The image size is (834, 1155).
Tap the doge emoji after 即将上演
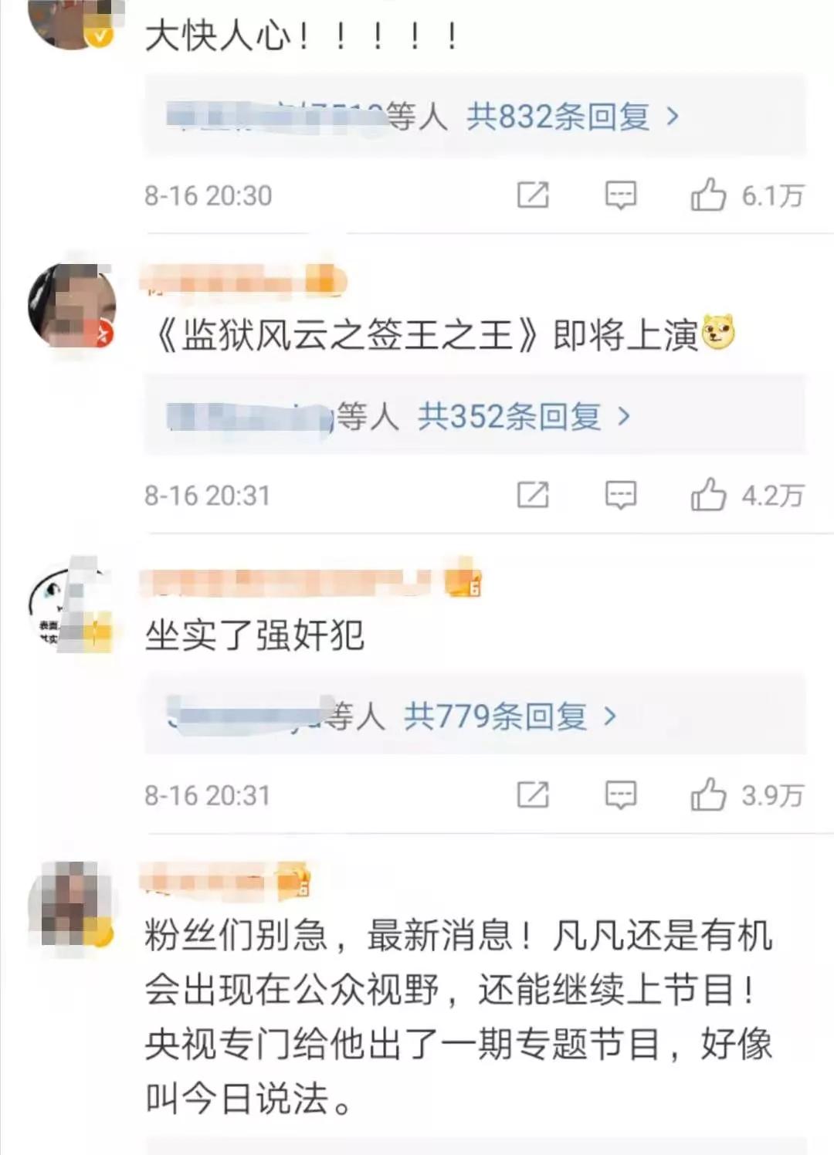coord(718,333)
